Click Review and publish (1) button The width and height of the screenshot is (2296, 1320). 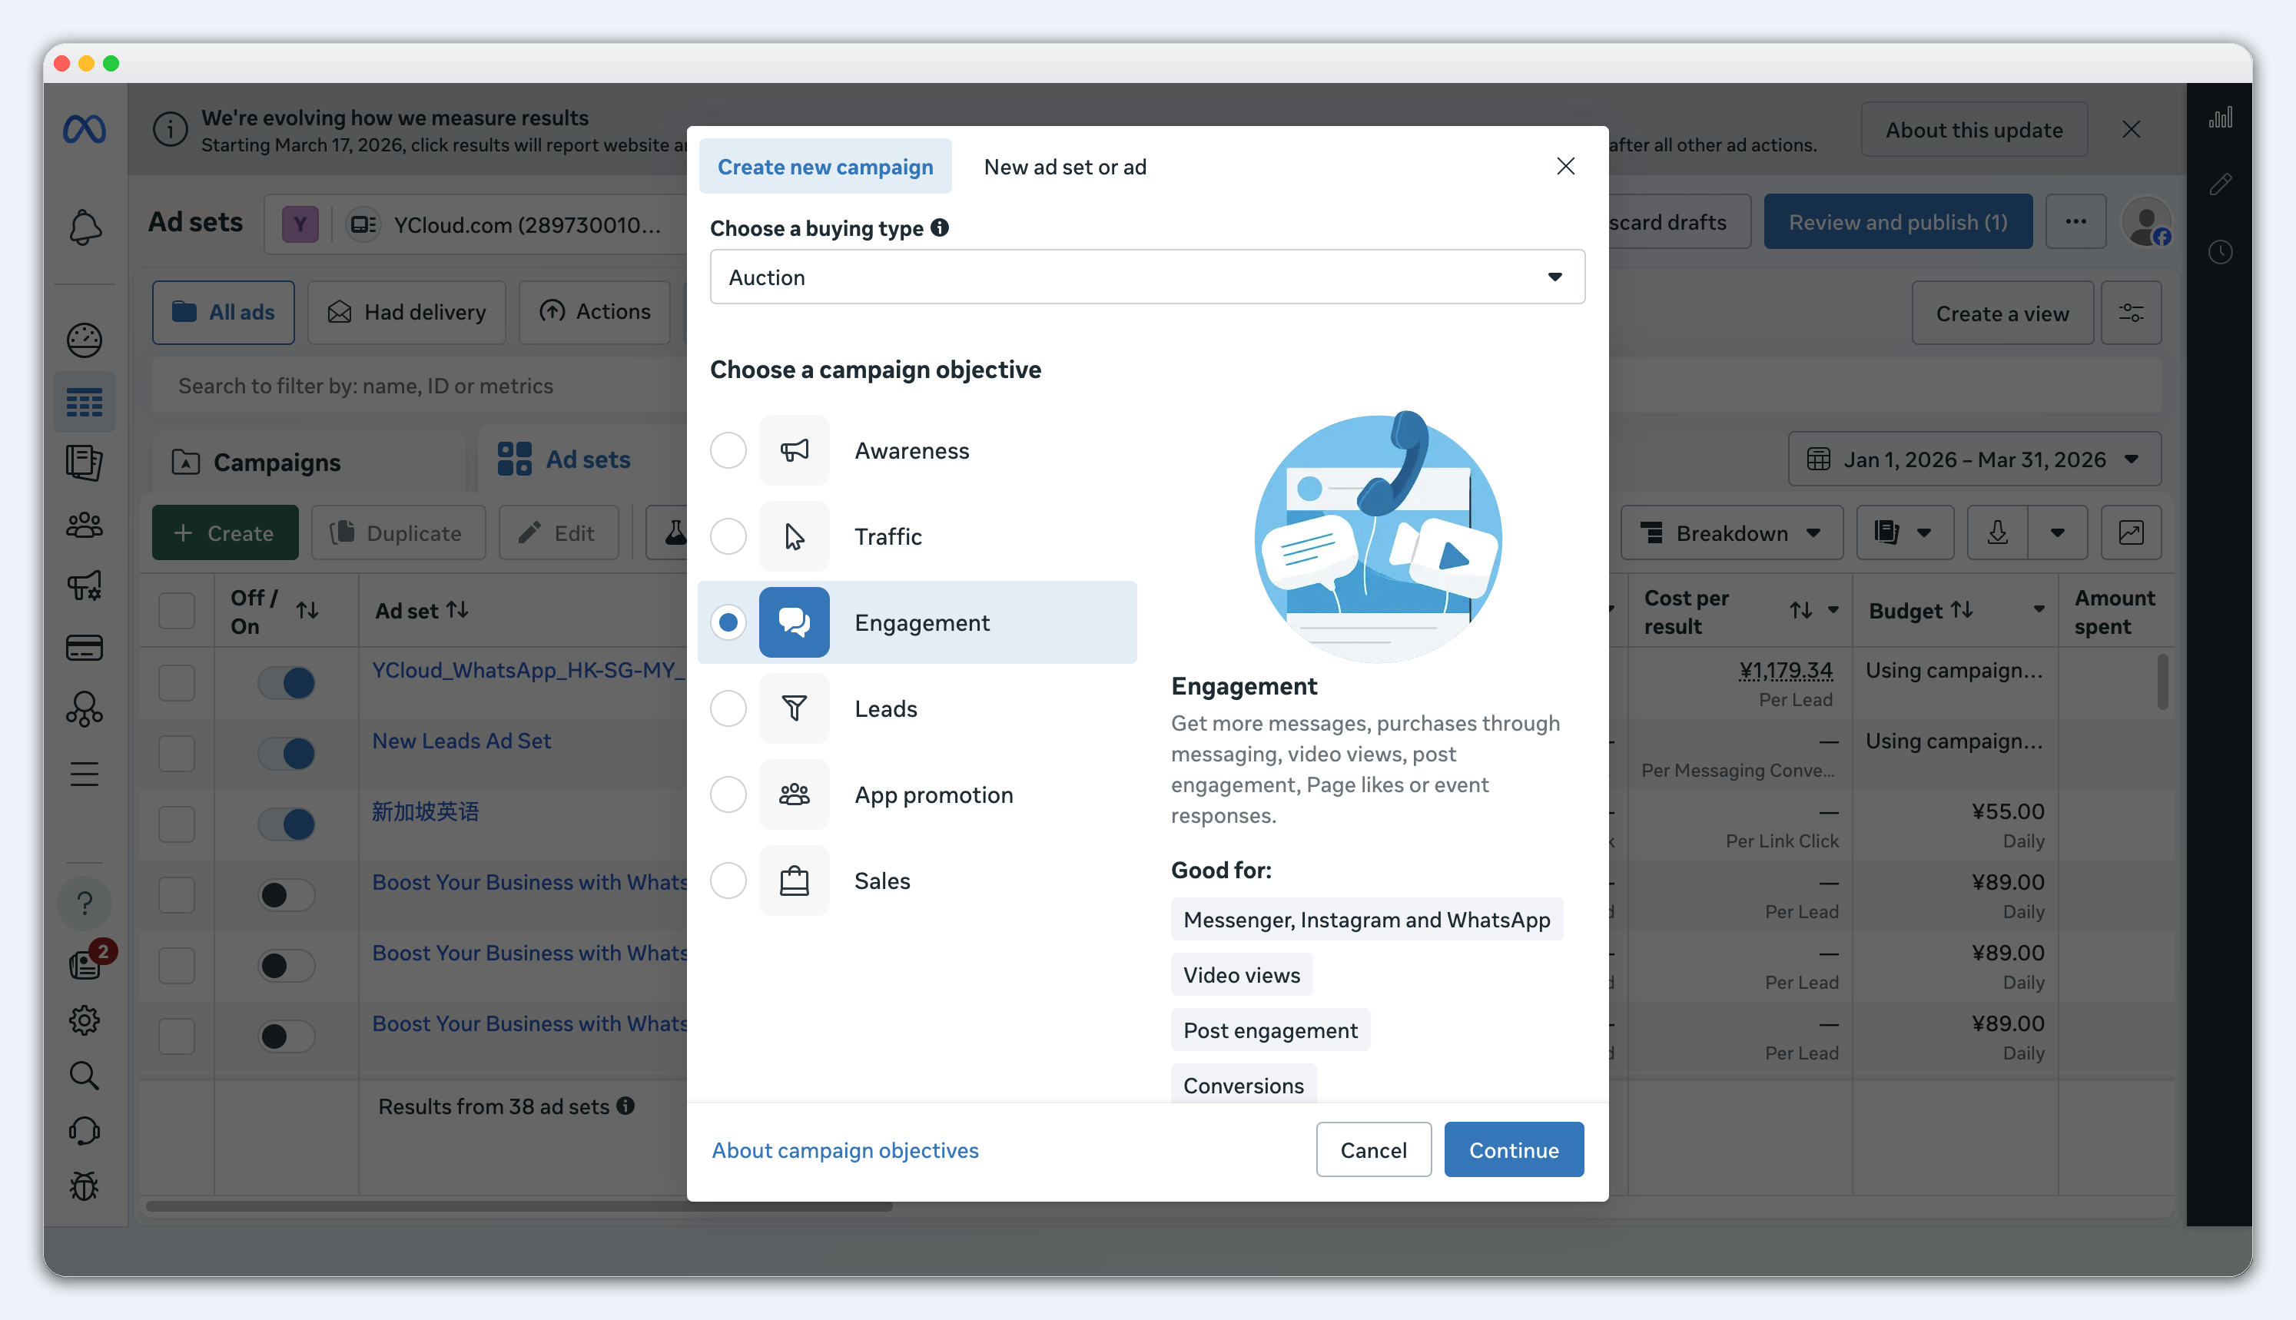[1898, 222]
